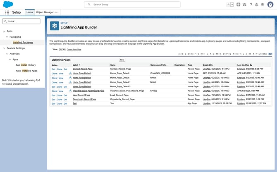
Task: Open the Setup gear icon in header
Action: 257,5
